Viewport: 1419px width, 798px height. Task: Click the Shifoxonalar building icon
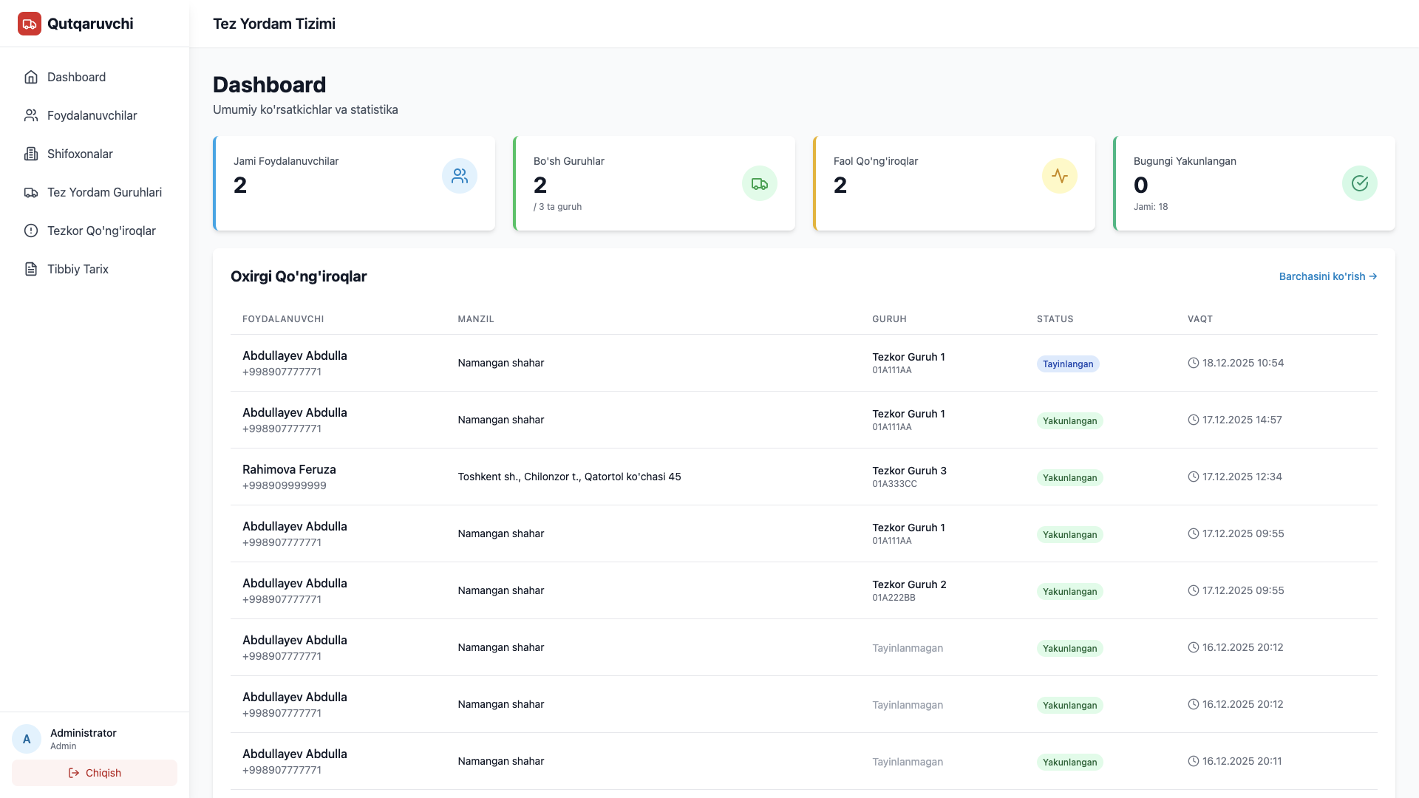point(31,154)
